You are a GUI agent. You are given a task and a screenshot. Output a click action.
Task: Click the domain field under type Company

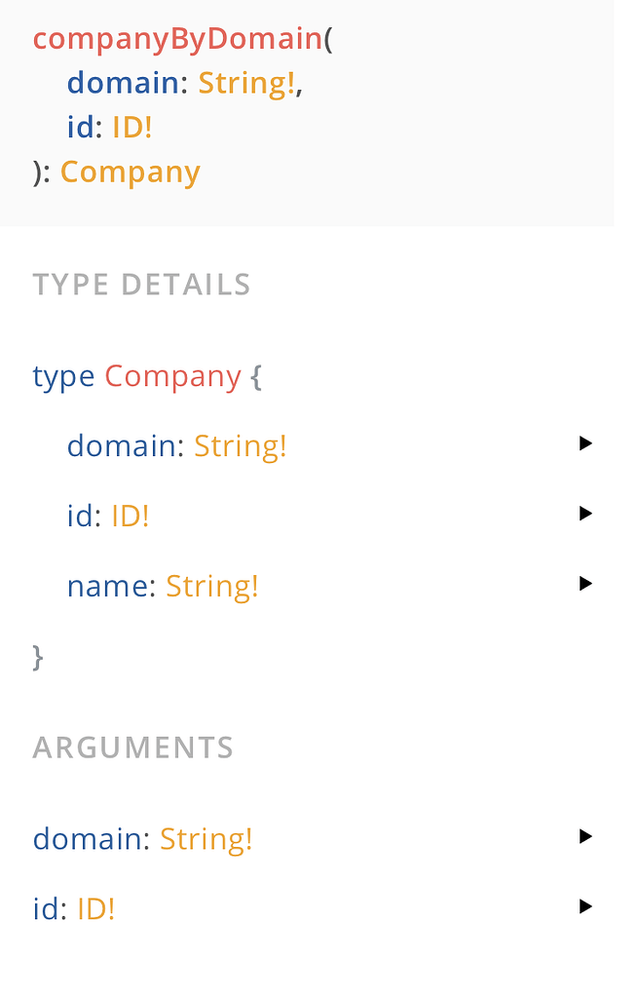(103, 444)
